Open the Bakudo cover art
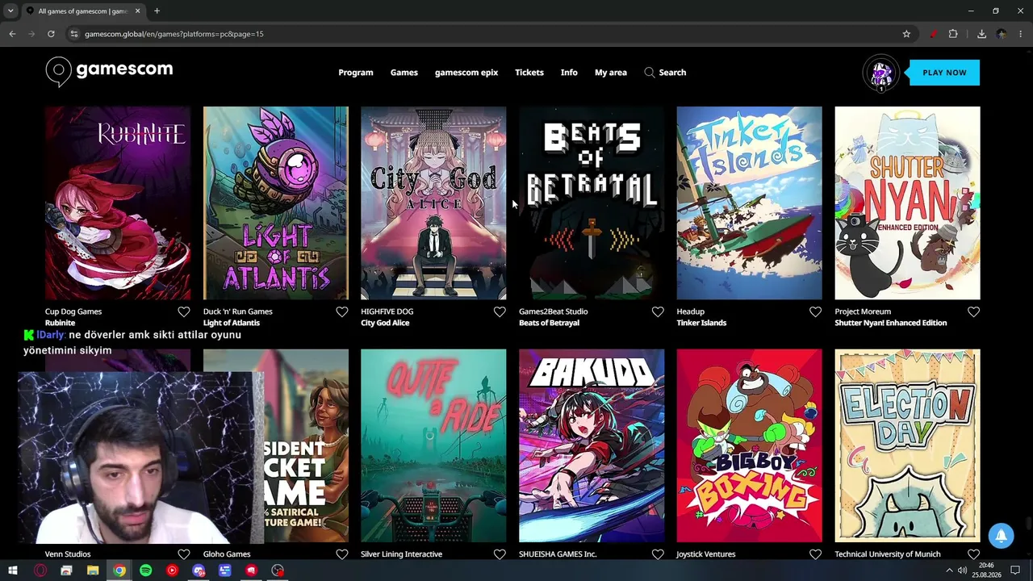The height and width of the screenshot is (581, 1033). coord(592,445)
